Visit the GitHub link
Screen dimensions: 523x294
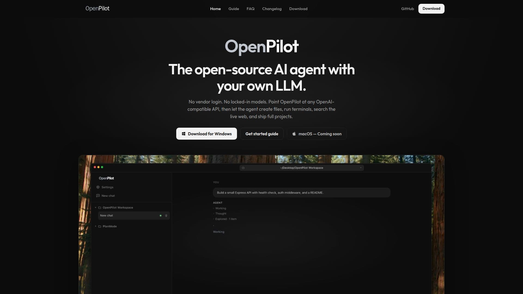coord(407,9)
